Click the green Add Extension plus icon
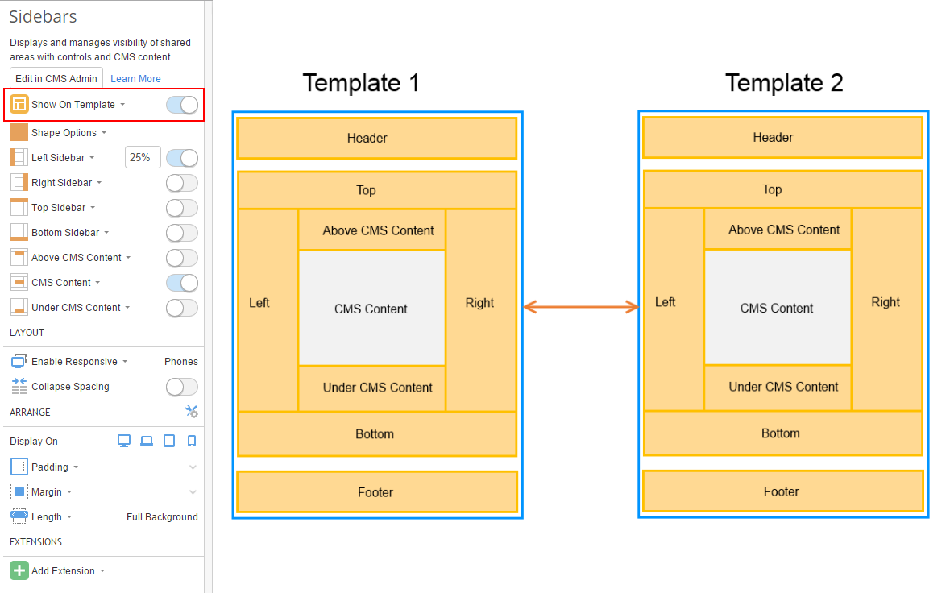Viewport: 950px width, 593px height. click(19, 570)
